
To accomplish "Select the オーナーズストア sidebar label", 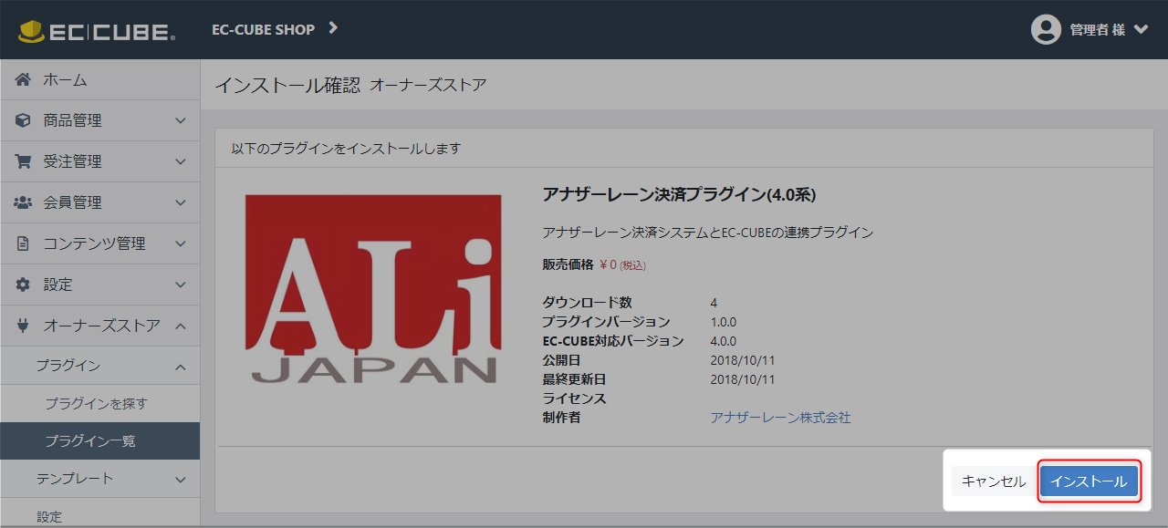I will pyautogui.click(x=102, y=326).
